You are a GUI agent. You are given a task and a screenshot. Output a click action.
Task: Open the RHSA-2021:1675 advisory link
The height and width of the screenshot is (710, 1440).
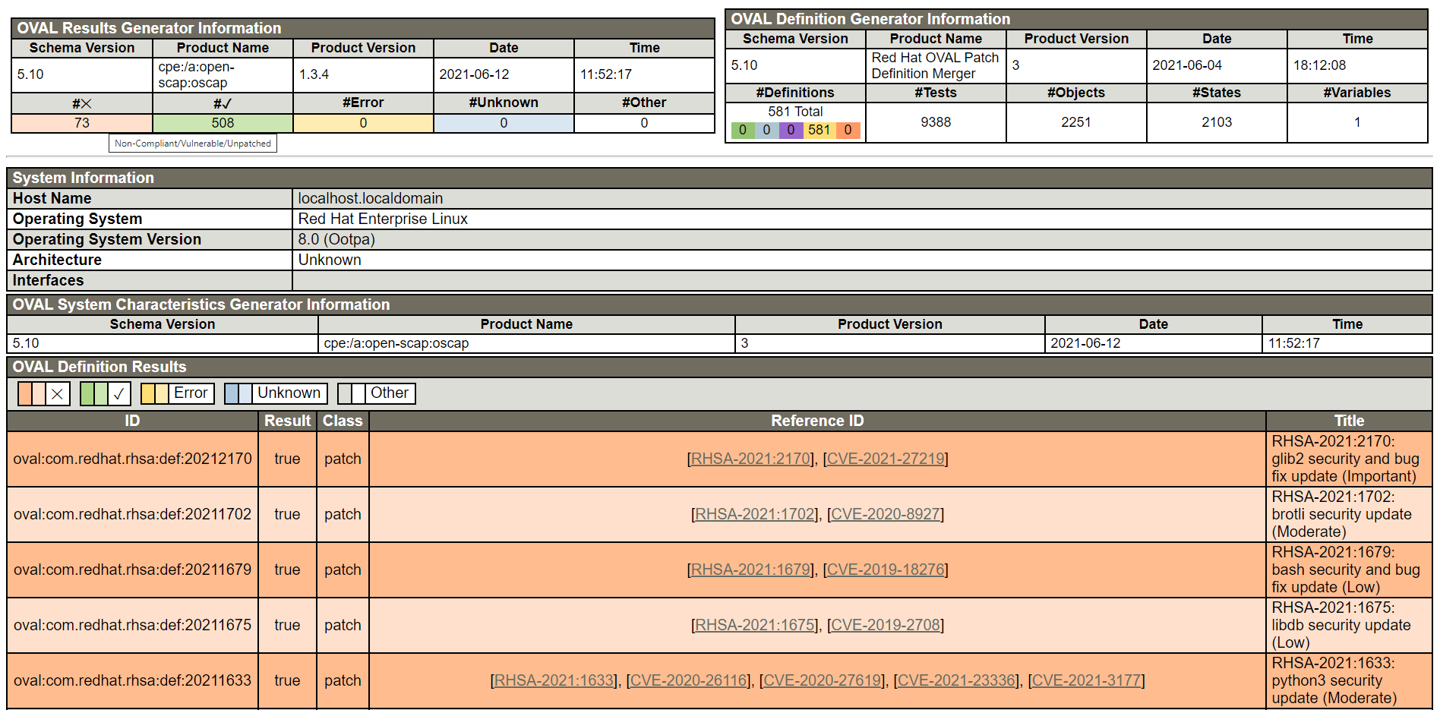click(x=755, y=625)
